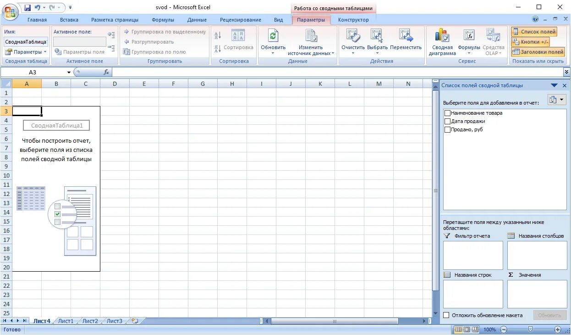This screenshot has height=335, width=571.
Task: Click Разгруппировать in the ribbon
Action: pyautogui.click(x=148, y=42)
